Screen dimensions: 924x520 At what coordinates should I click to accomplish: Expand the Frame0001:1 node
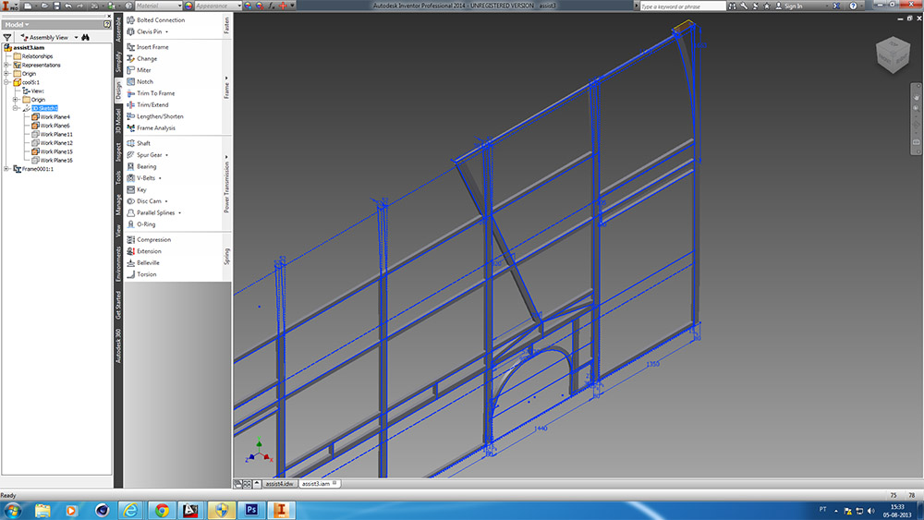click(x=6, y=169)
